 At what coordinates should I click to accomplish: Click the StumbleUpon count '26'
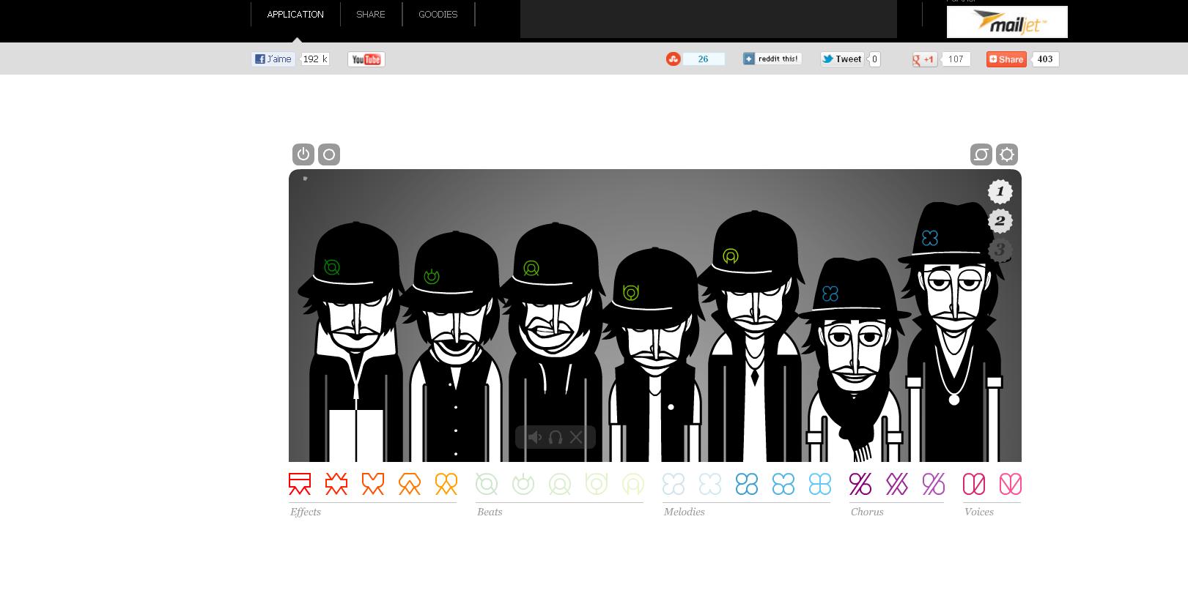pyautogui.click(x=704, y=59)
